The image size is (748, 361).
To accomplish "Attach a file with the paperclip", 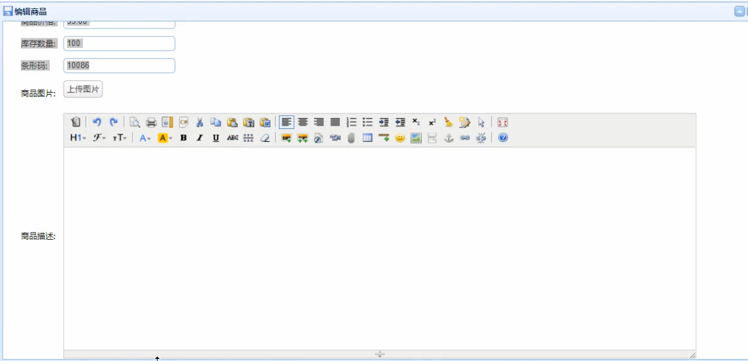I will (352, 138).
